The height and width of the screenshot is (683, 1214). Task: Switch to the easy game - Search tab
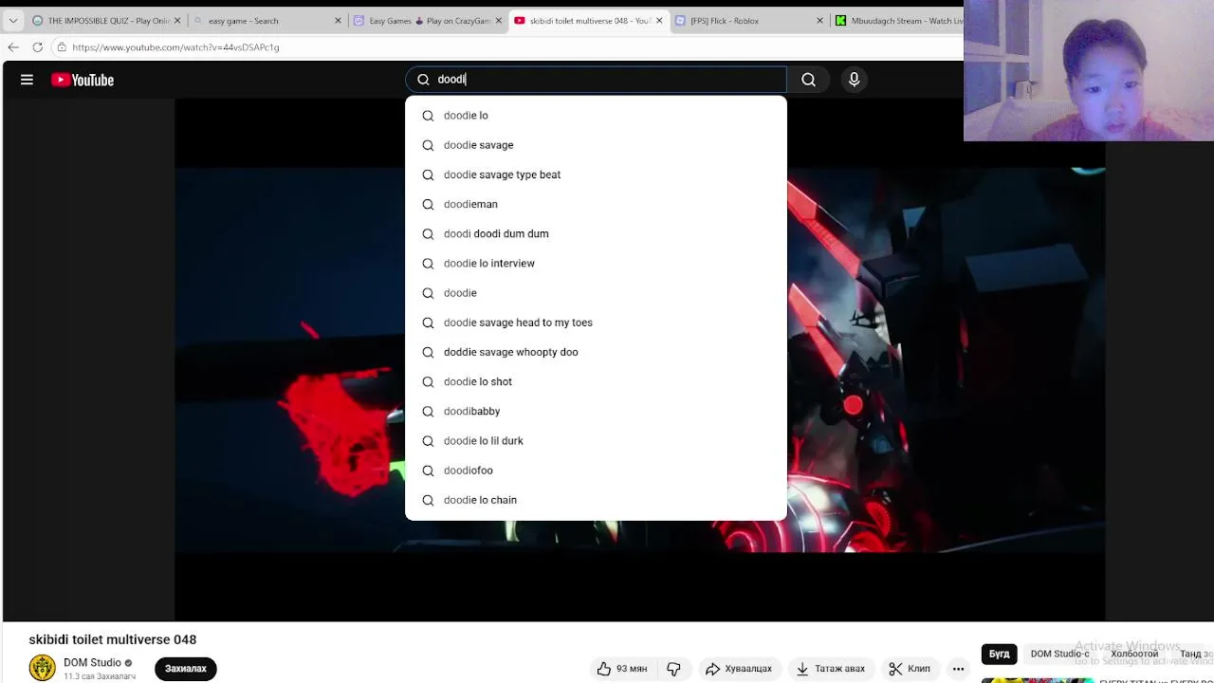[266, 20]
